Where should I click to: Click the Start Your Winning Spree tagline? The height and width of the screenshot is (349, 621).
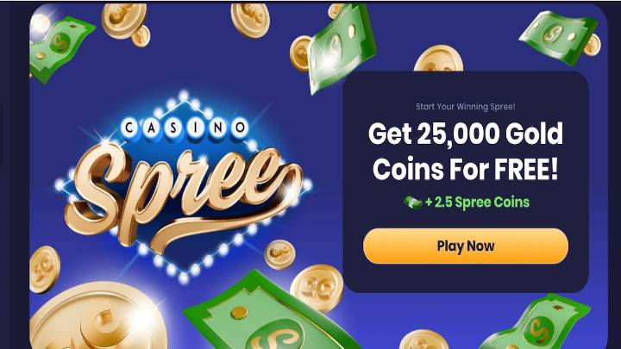[x=466, y=107]
